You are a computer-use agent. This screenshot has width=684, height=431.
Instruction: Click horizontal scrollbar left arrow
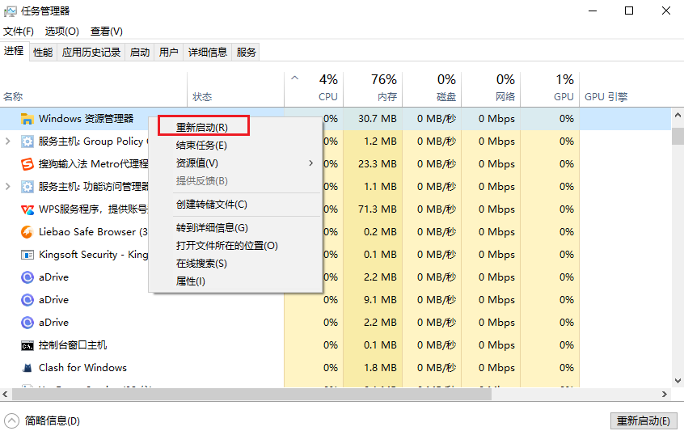point(5,394)
